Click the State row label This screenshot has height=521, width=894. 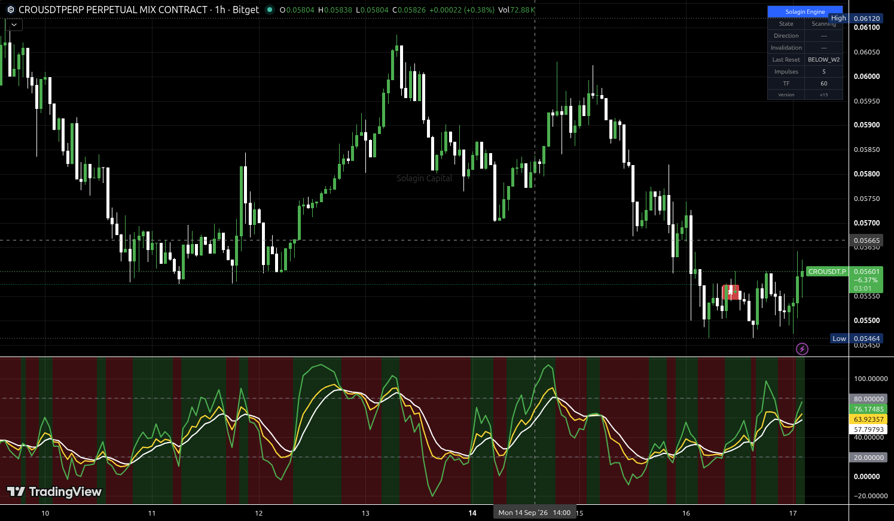[786, 23]
